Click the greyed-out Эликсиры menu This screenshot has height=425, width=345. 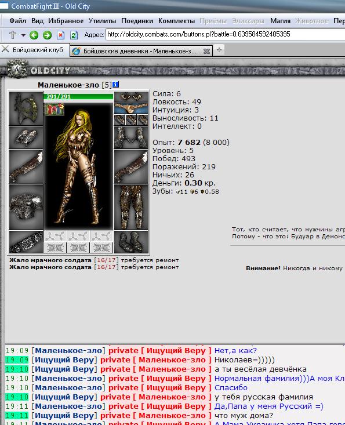click(x=248, y=21)
